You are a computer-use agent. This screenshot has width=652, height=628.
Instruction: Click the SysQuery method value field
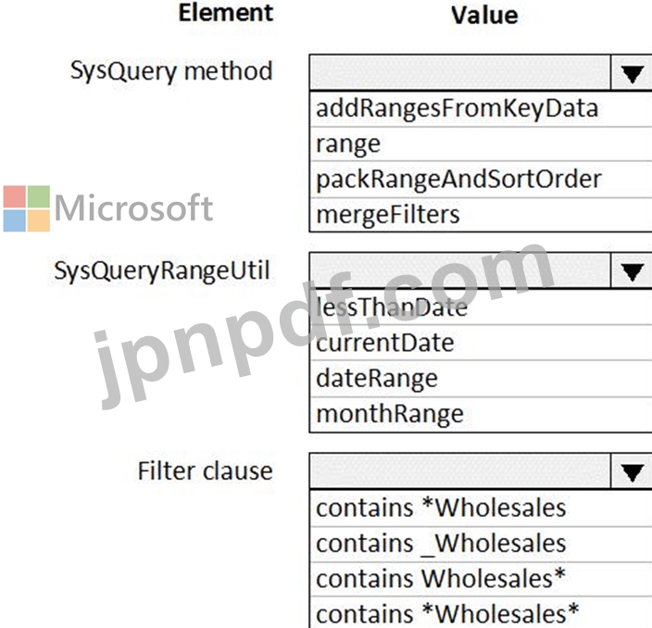click(x=460, y=72)
